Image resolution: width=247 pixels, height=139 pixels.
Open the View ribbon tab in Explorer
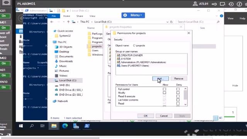[x=92, y=16]
